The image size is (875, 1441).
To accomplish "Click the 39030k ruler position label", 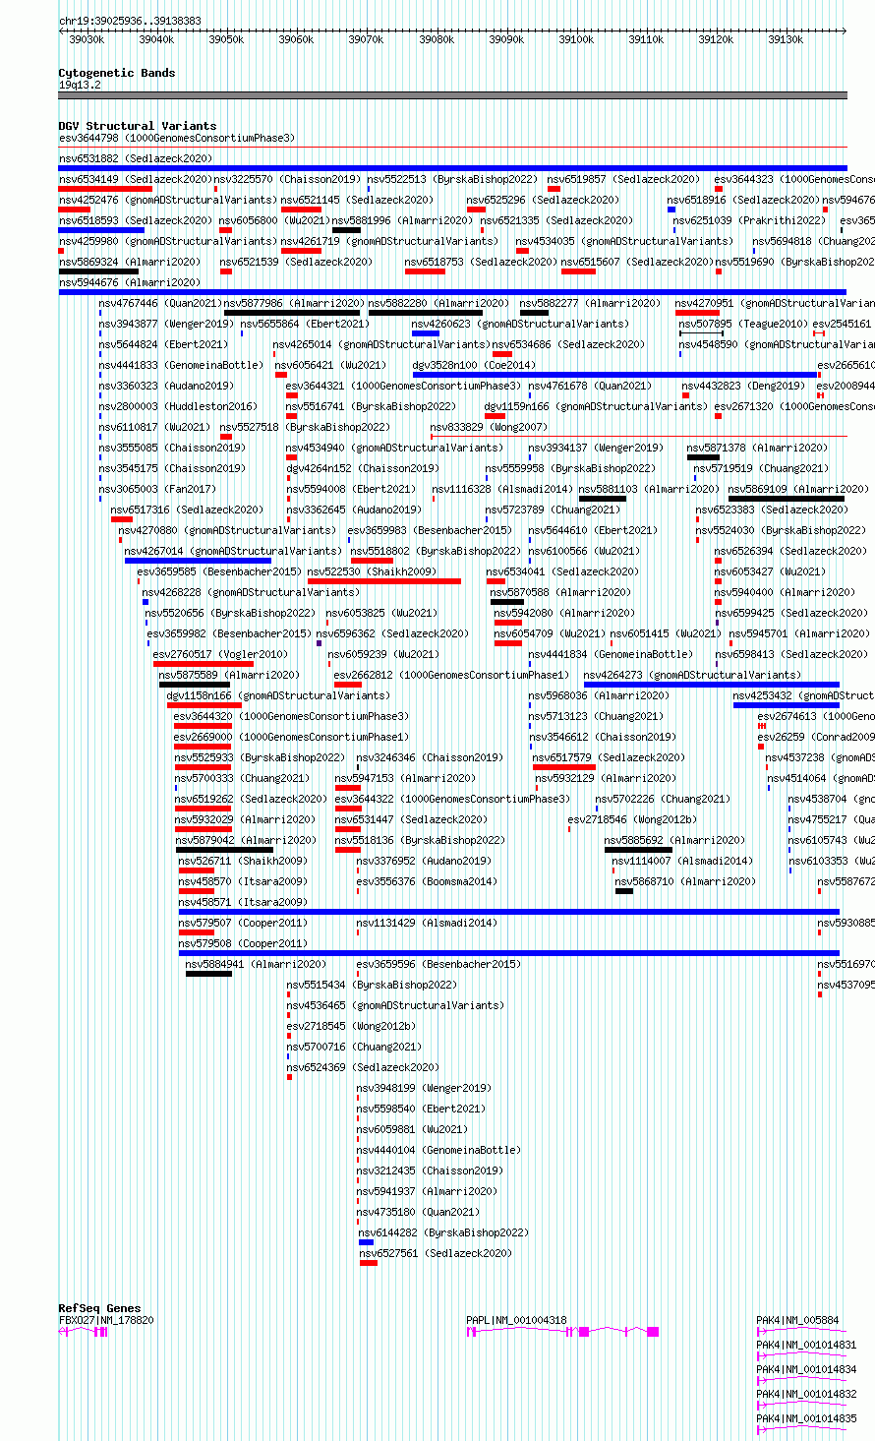I will tap(87, 39).
